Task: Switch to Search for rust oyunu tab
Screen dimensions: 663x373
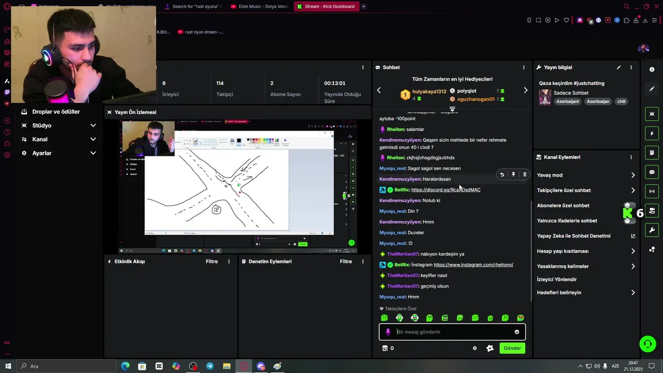Action: (194, 6)
